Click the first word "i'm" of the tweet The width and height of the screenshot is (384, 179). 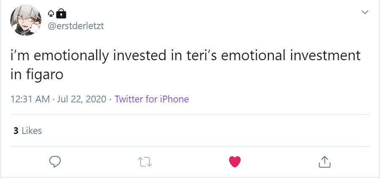click(x=19, y=56)
